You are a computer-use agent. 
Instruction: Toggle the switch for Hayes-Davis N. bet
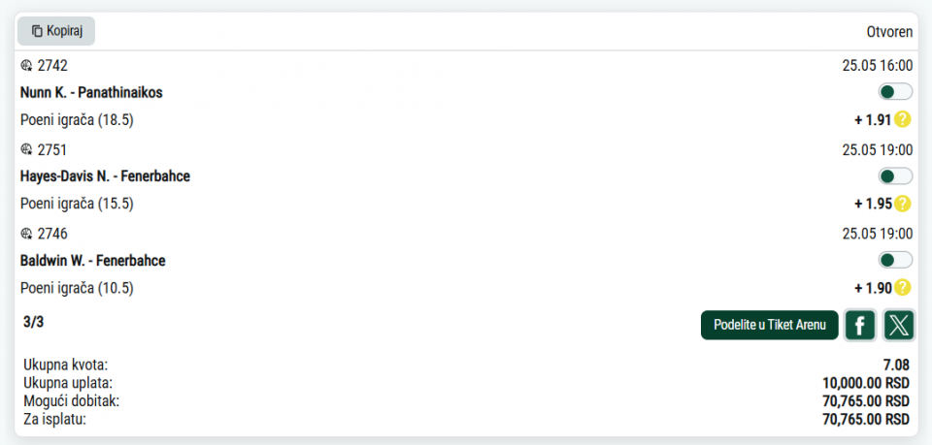click(x=895, y=176)
